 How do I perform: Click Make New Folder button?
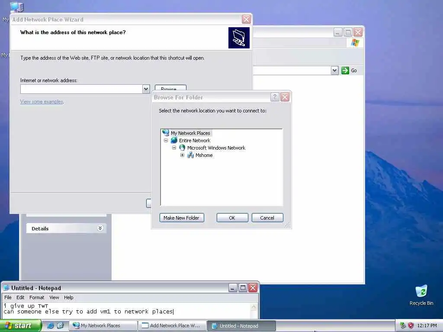click(182, 218)
